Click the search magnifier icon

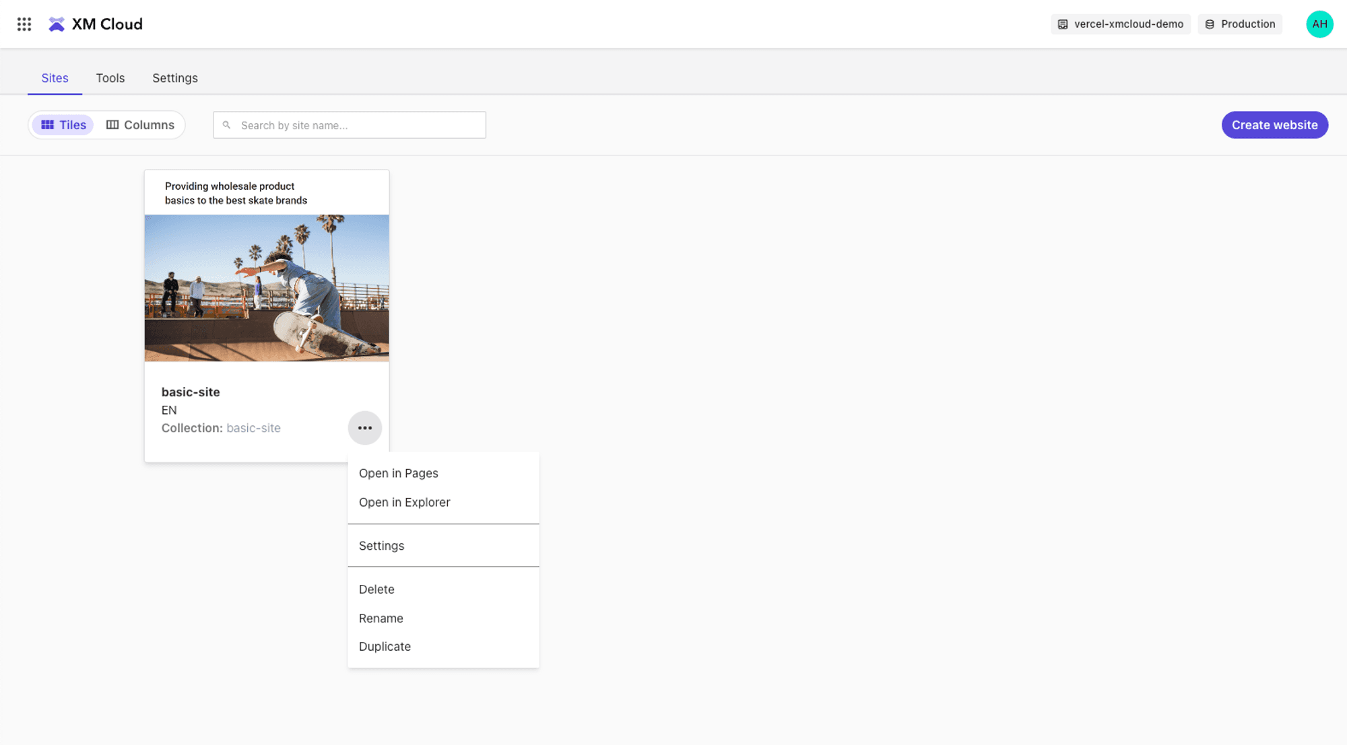tap(227, 125)
